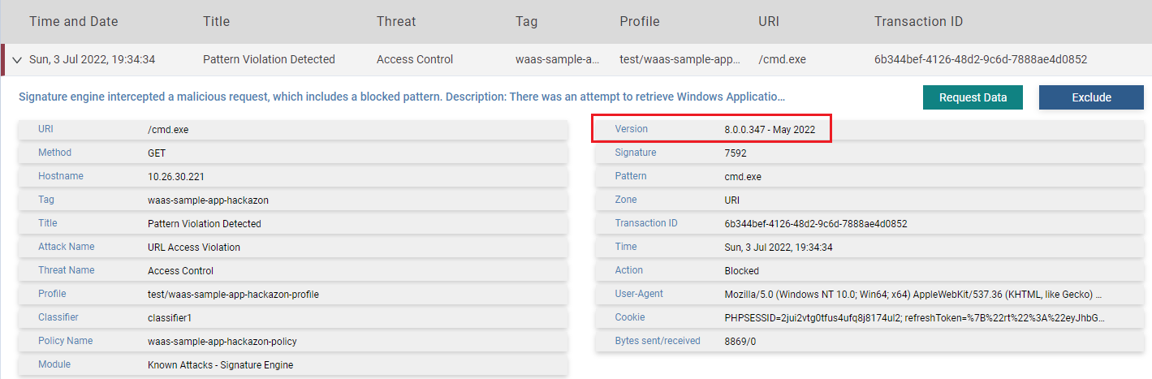Collapse the expanded event row chevron
The image size is (1152, 379).
pos(16,60)
